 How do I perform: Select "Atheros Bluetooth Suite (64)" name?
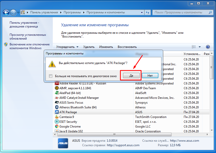click(78, 107)
